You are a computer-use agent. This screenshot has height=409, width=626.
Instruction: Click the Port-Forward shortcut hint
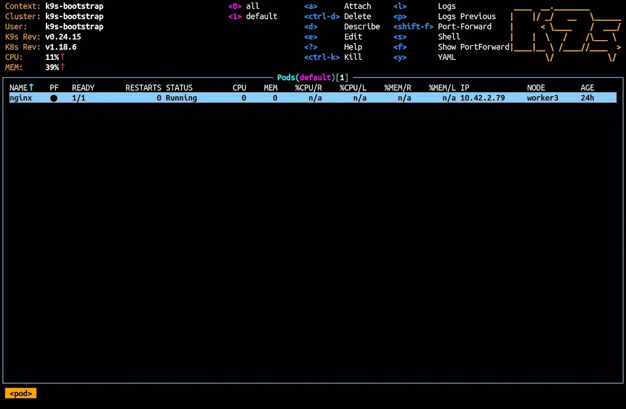pyautogui.click(x=464, y=27)
